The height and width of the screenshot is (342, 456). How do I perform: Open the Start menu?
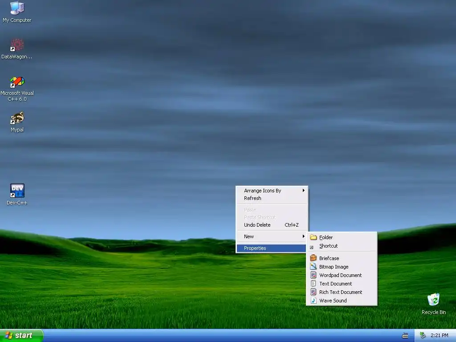point(21,335)
